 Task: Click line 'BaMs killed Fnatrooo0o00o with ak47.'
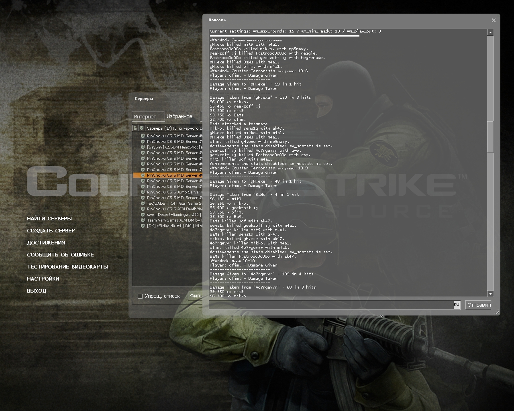(253, 256)
